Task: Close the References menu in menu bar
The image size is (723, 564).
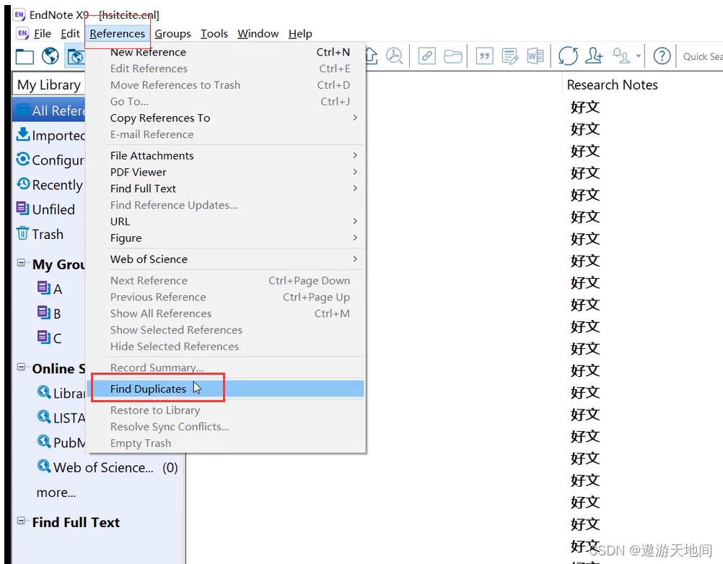Action: (117, 34)
